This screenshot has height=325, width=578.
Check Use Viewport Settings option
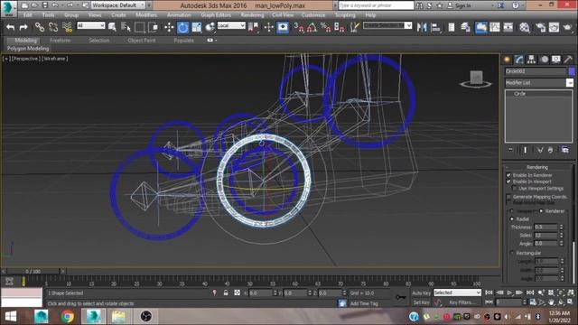click(515, 189)
